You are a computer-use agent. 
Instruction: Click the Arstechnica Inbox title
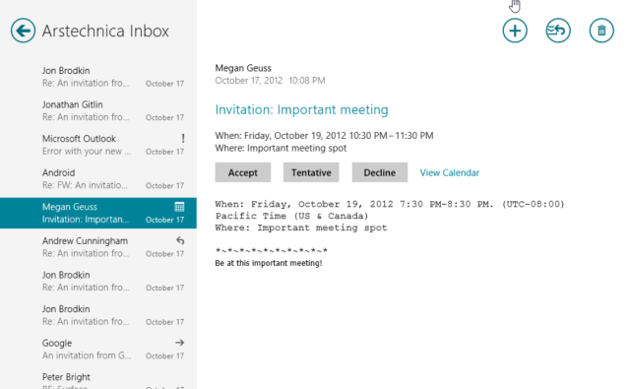(105, 31)
